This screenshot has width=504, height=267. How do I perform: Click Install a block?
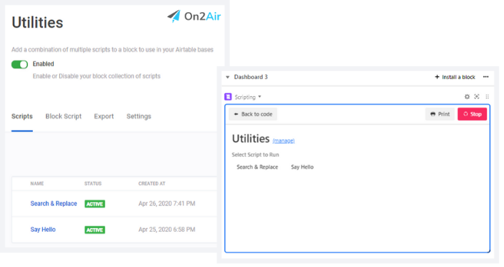[x=455, y=77]
